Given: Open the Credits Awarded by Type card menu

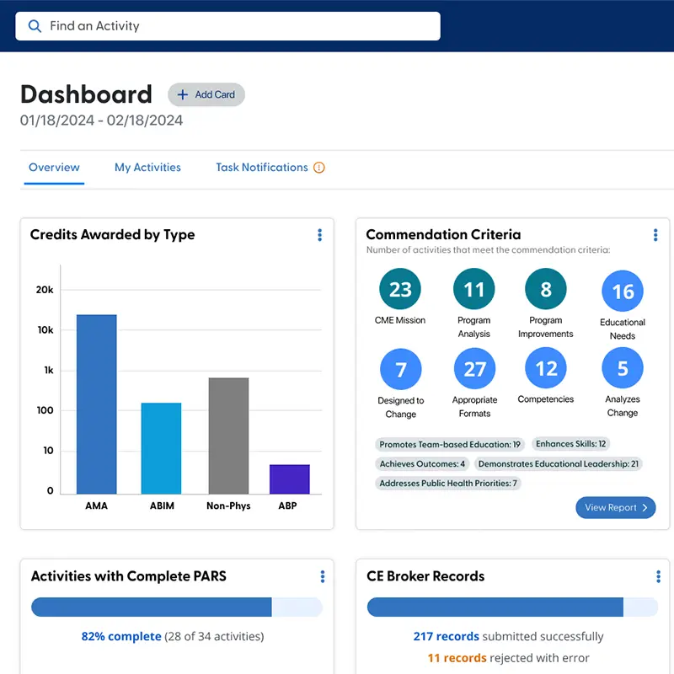Looking at the screenshot, I should click(x=319, y=235).
